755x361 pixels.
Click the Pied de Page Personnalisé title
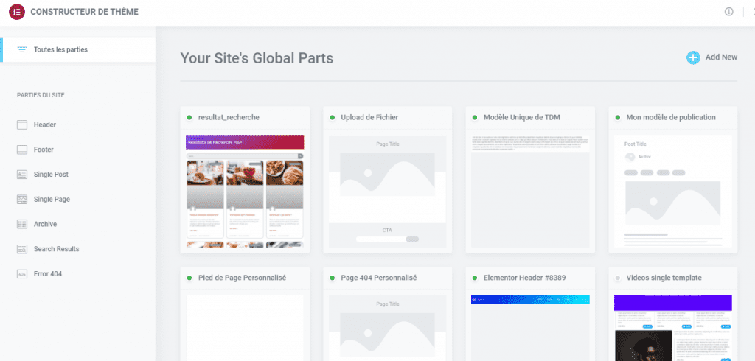242,278
